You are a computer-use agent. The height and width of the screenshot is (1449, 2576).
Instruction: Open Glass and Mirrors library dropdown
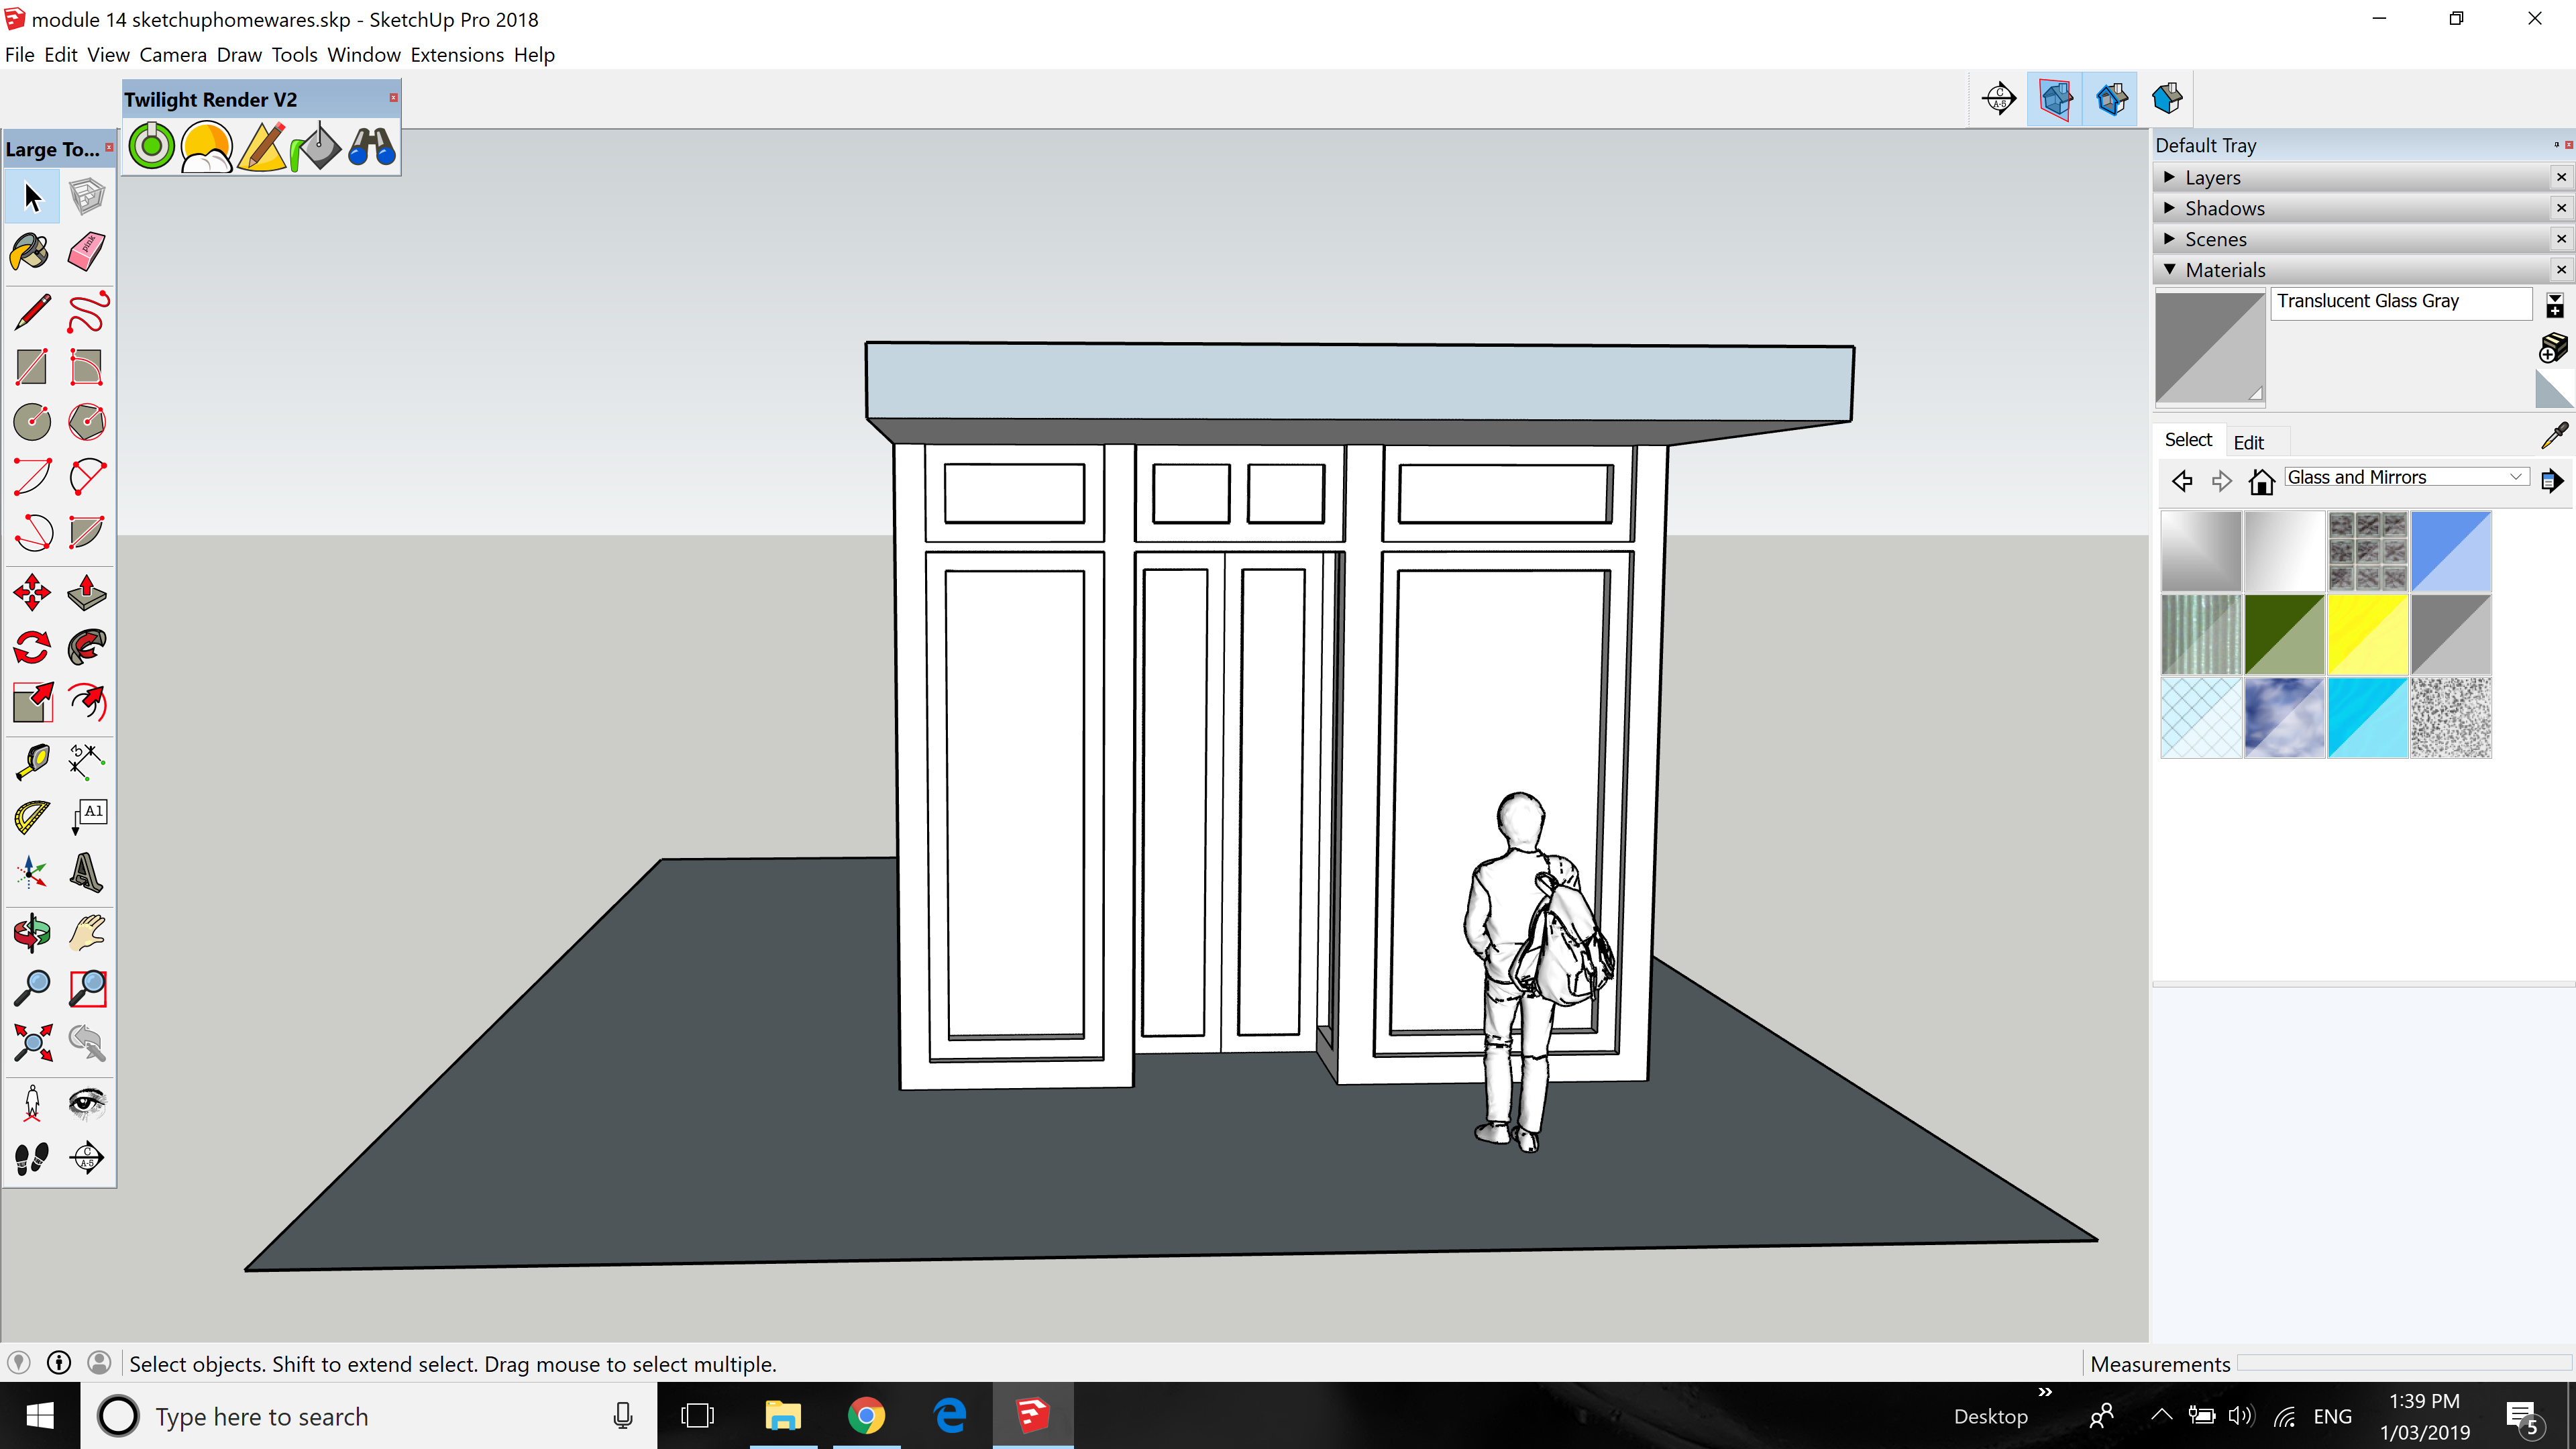pyautogui.click(x=2516, y=478)
